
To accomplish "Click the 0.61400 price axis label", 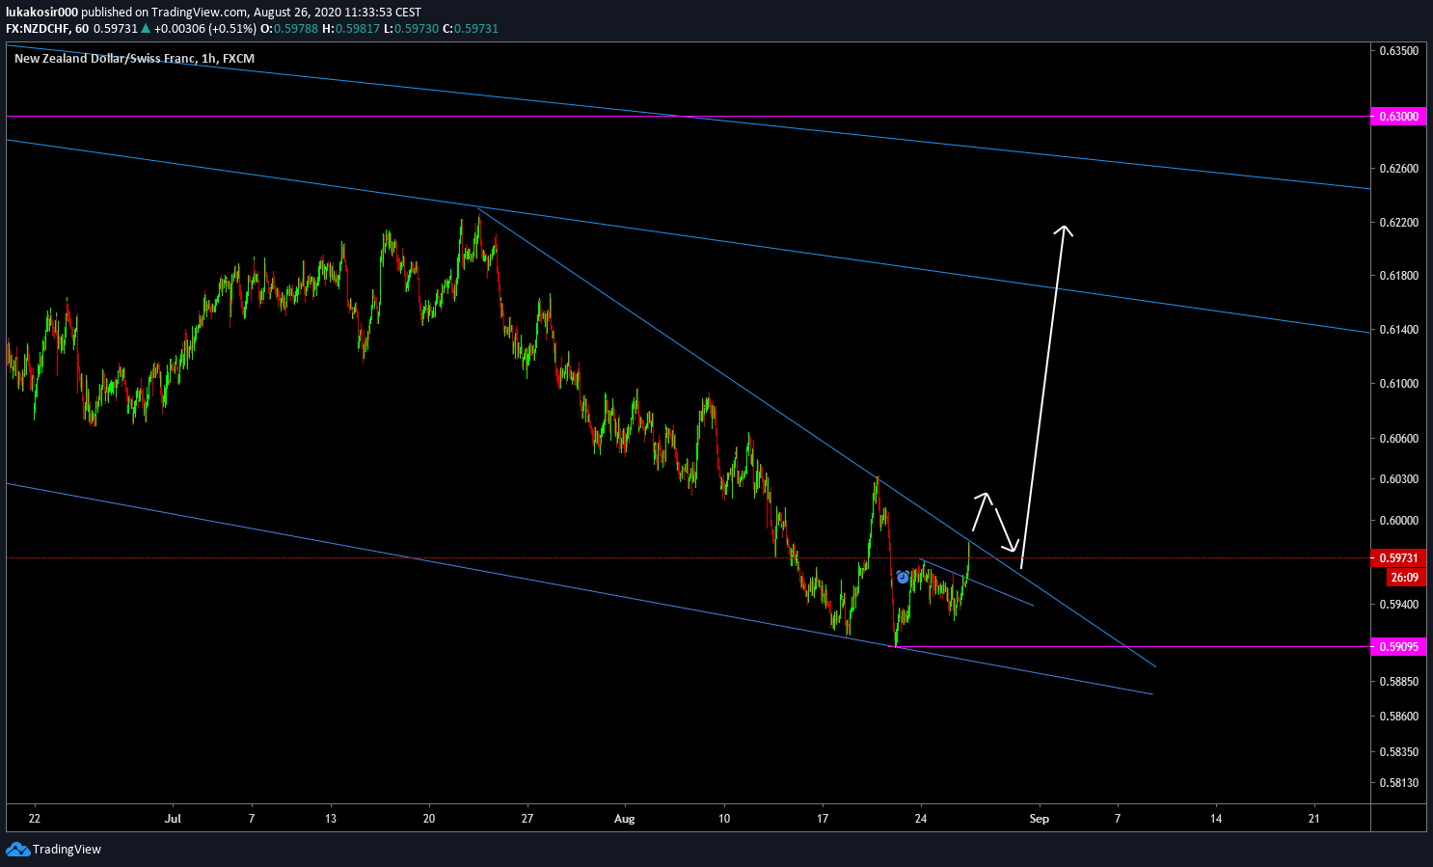I will pyautogui.click(x=1398, y=330).
